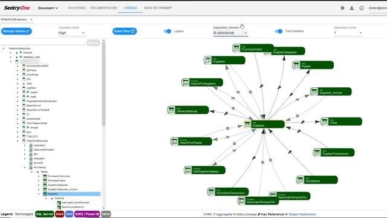
Task: Click the Suppliers_Archive table node icon
Action: coord(314,91)
